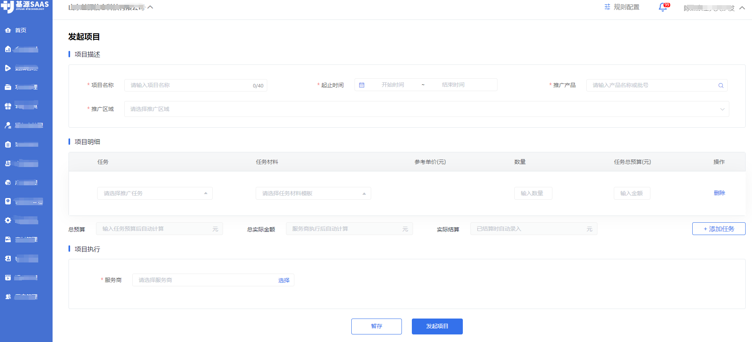Click the 参考单价(元) column header

point(430,162)
